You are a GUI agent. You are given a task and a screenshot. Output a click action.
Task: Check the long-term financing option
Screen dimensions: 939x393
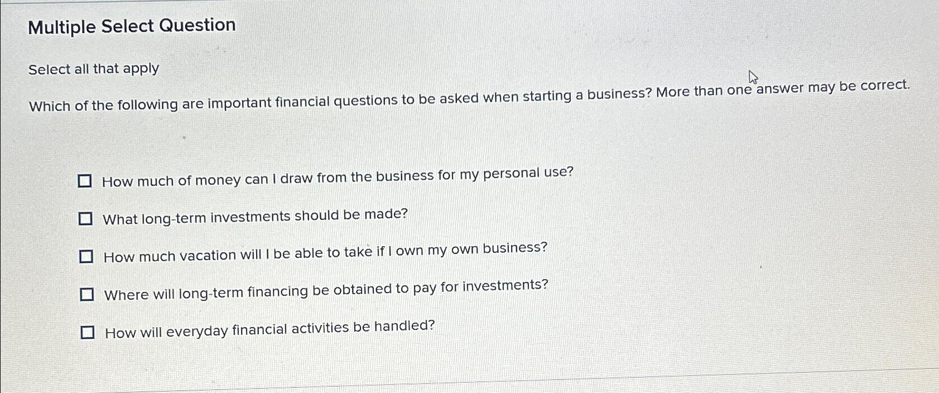pyautogui.click(x=87, y=294)
